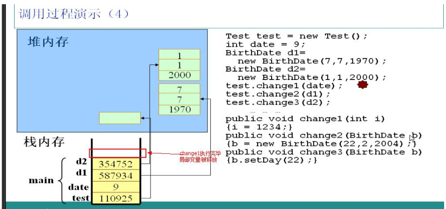Click stack cell value 110925
The width and height of the screenshot is (446, 209).
[x=116, y=198]
